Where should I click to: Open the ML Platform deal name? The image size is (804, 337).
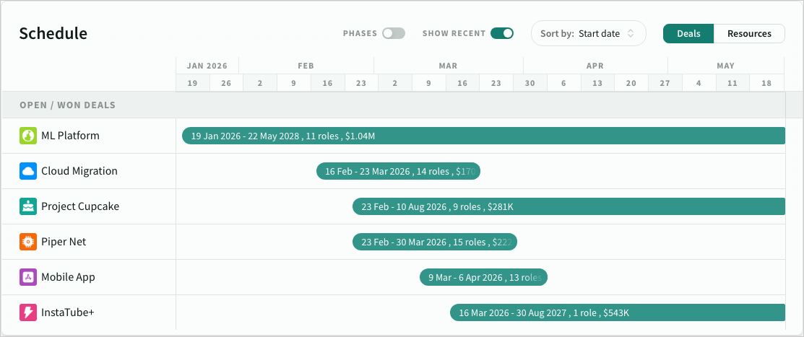[70, 136]
